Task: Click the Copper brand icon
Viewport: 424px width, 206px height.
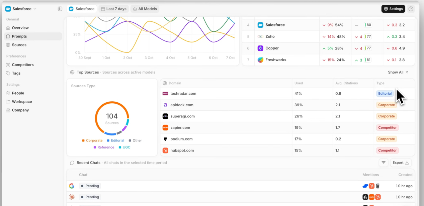Action: (260, 48)
